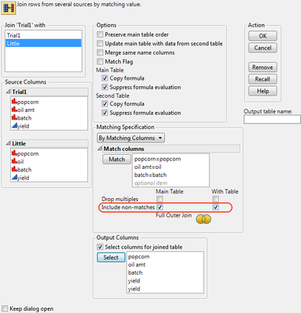Uncheck Select columns for joined table
This screenshot has width=301, height=313.
pyautogui.click(x=100, y=246)
